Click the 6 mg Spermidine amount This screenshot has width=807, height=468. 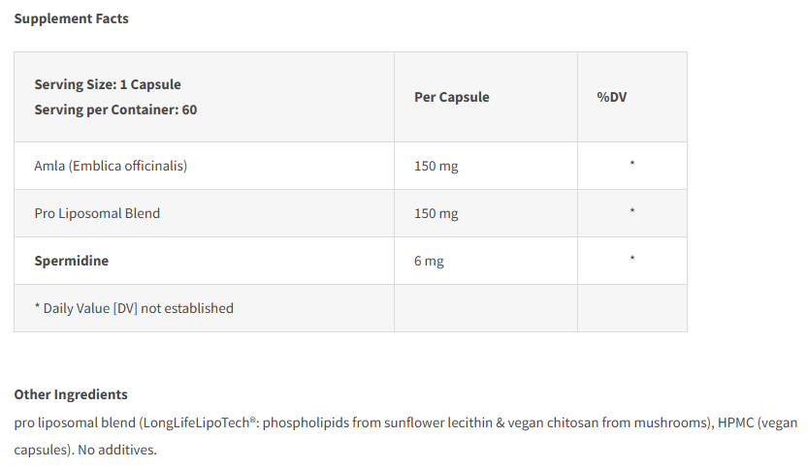coord(429,261)
